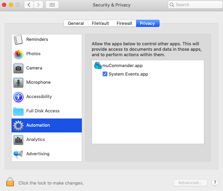Select Analytics label in the list
Screen dimensions: 223x191
36,140
